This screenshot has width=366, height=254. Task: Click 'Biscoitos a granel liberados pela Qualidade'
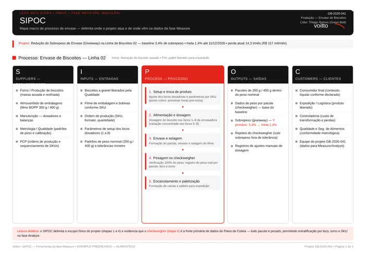click(108, 93)
